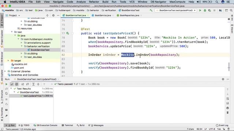
Task: Switch to the BookService.java tab
Action: coord(103,15)
